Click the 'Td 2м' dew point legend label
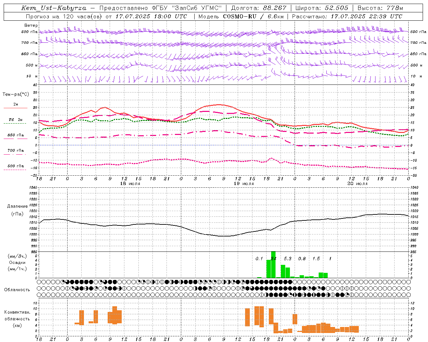The height and width of the screenshot is (342, 428). [x=15, y=120]
